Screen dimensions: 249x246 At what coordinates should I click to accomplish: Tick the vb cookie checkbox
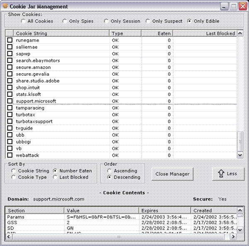(10, 148)
